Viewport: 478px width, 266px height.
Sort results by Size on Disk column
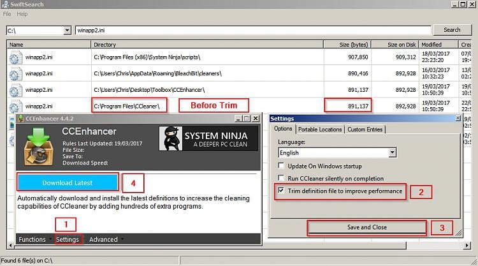pos(395,45)
